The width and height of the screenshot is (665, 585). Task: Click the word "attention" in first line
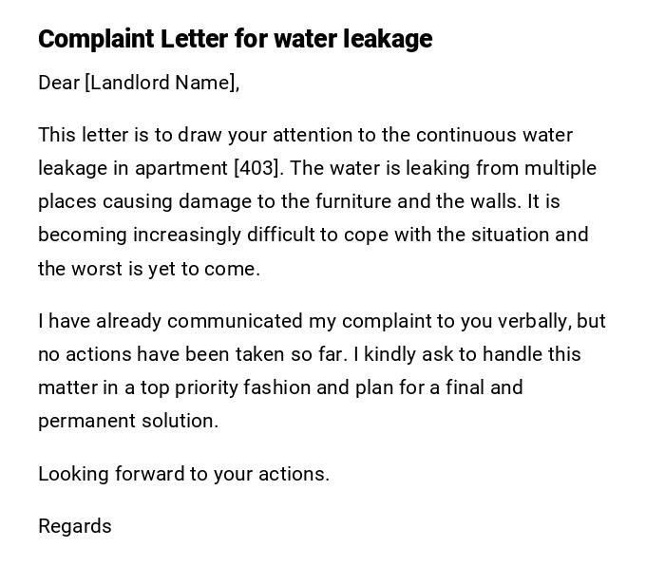[313, 135]
